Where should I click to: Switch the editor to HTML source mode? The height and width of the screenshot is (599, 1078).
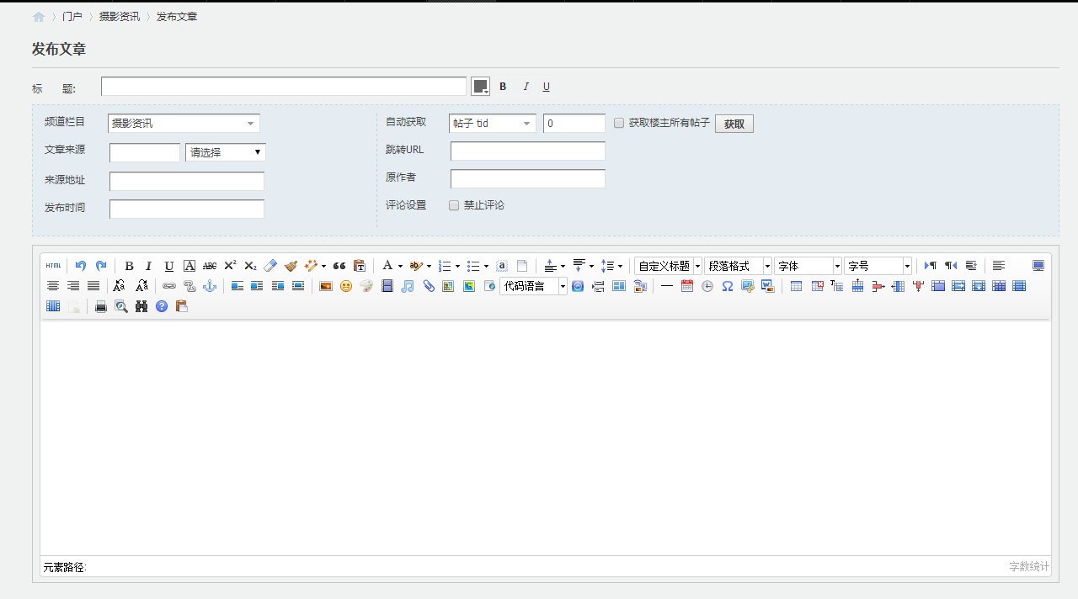pos(53,266)
